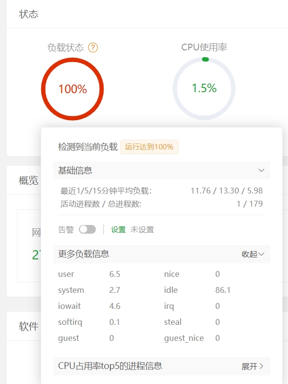Select the 概览 section header

pos(29,180)
